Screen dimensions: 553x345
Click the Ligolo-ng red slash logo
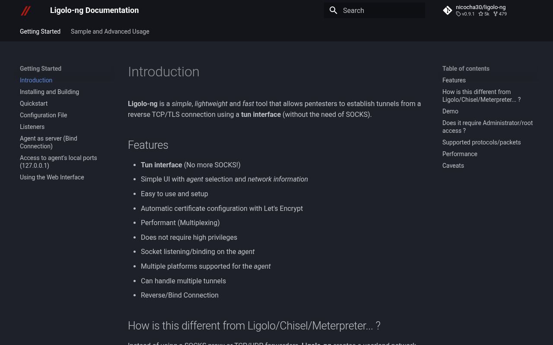(25, 10)
